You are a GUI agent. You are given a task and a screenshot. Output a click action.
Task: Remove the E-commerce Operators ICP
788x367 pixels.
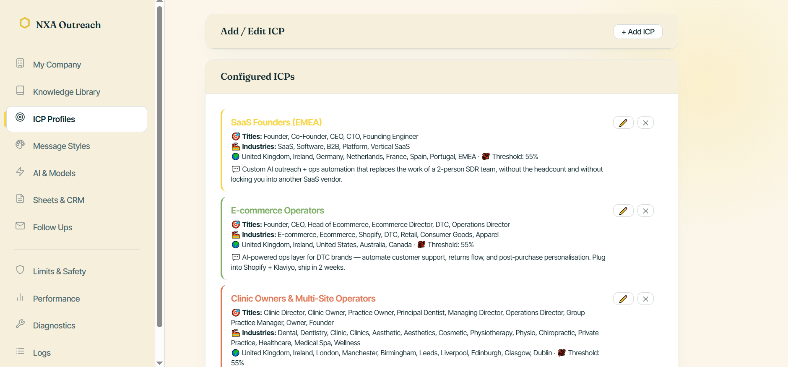point(645,211)
